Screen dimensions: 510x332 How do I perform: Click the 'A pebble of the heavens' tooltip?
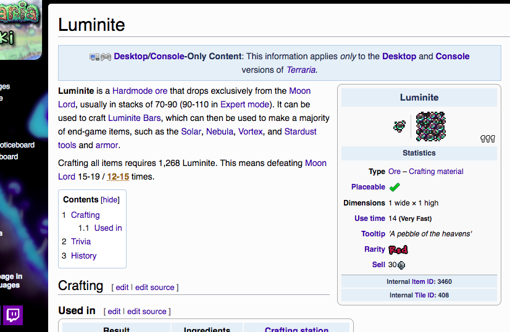430,234
